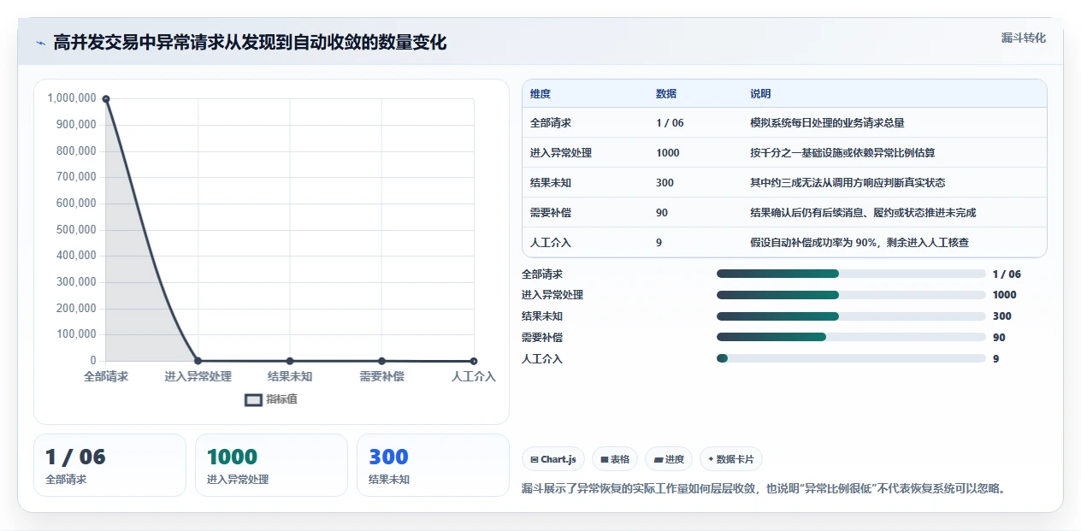Viewport: 1081px width, 531px height.
Task: Click table value 1000
Action: point(668,153)
